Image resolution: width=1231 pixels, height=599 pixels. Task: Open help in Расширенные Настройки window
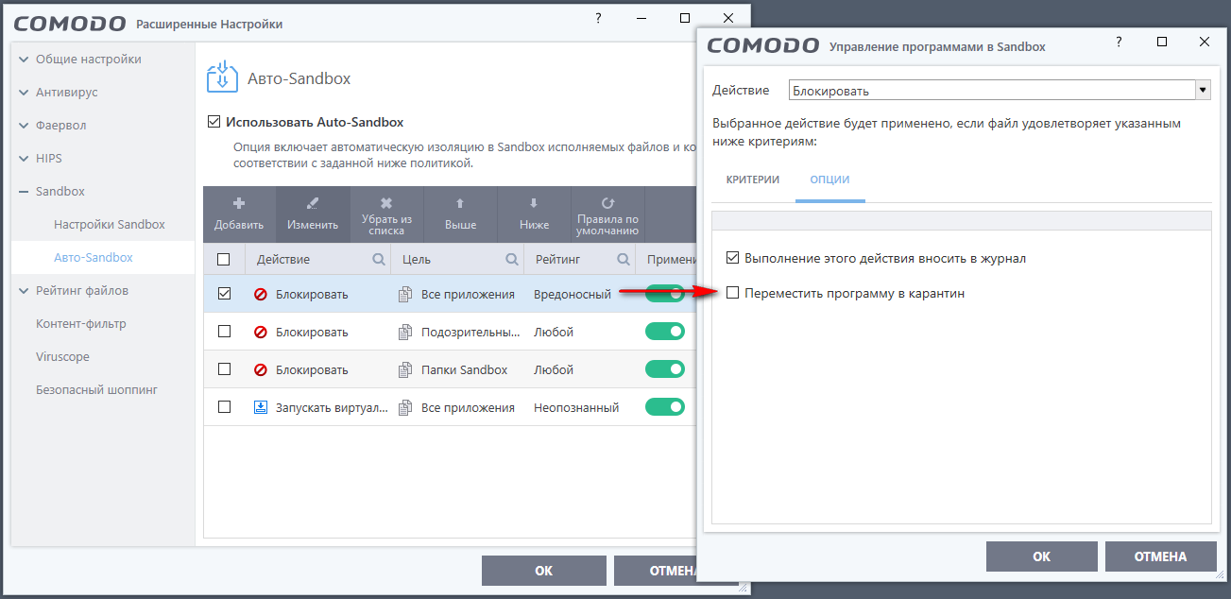[599, 18]
